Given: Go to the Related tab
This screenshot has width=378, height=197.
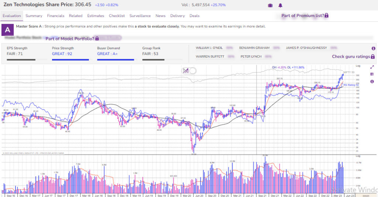Looking at the screenshot, I should pyautogui.click(x=76, y=16).
